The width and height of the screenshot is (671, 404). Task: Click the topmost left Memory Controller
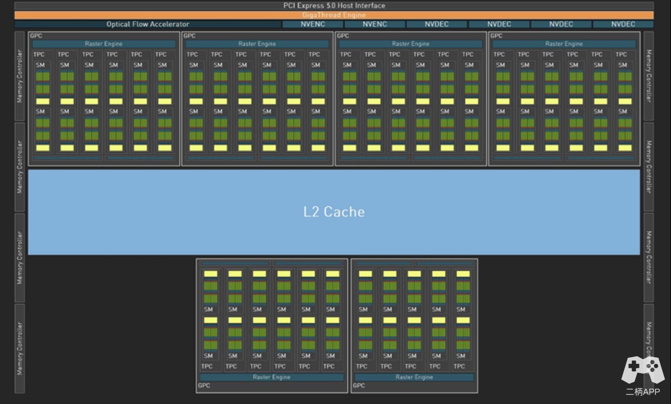coord(20,76)
